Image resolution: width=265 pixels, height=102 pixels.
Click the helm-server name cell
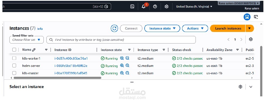pos(31,66)
